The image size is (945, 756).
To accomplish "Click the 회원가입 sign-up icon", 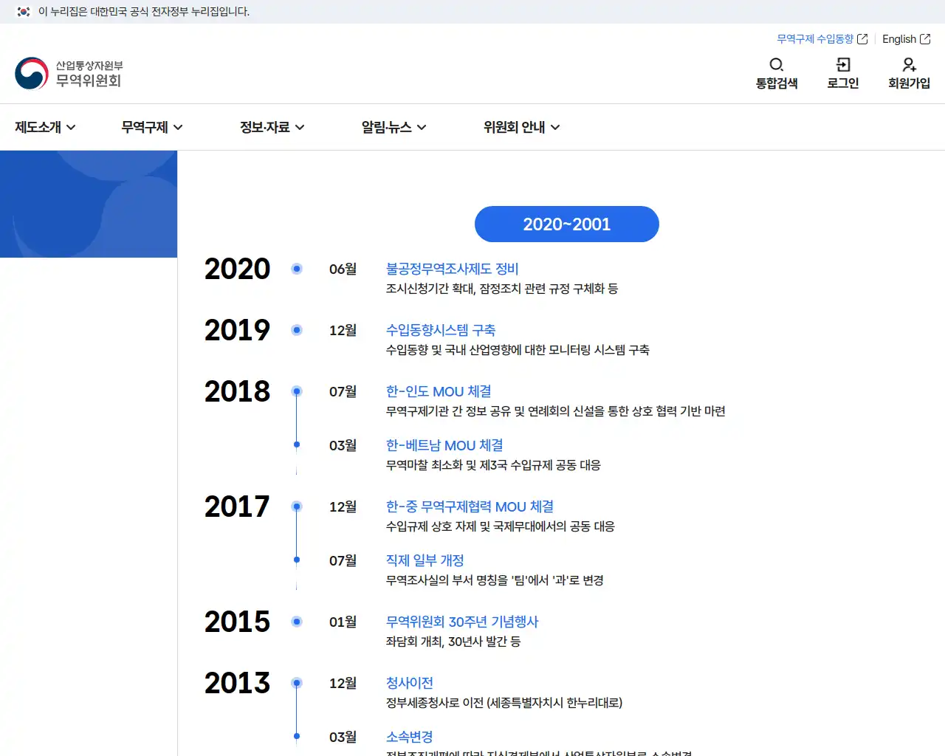I will 910,65.
